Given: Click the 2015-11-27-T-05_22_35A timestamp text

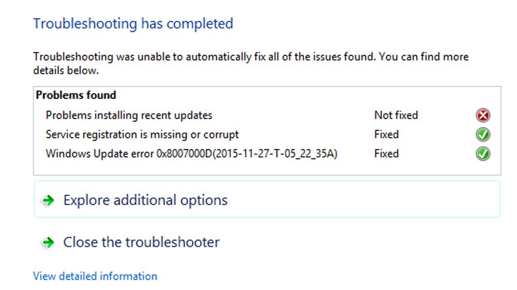Looking at the screenshot, I should (275, 154).
